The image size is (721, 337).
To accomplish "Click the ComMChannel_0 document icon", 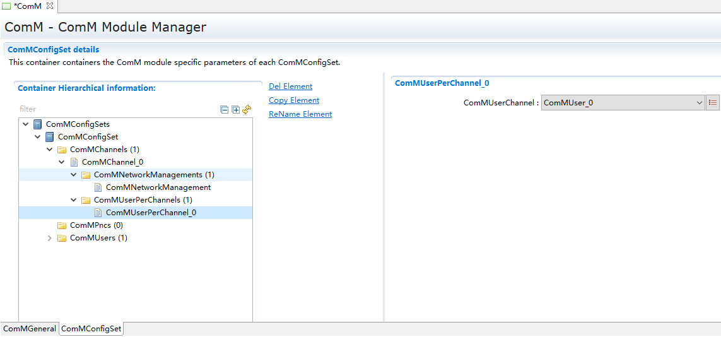I will [74, 162].
